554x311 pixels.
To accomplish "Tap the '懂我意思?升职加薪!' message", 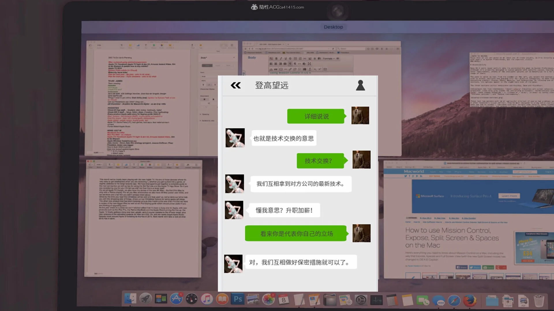I will coord(284,210).
